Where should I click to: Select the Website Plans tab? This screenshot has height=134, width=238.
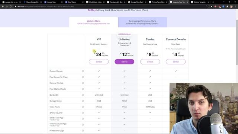click(x=93, y=22)
